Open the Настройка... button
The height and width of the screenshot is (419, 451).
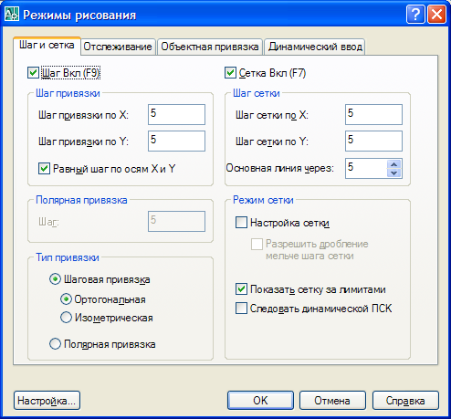47,401
